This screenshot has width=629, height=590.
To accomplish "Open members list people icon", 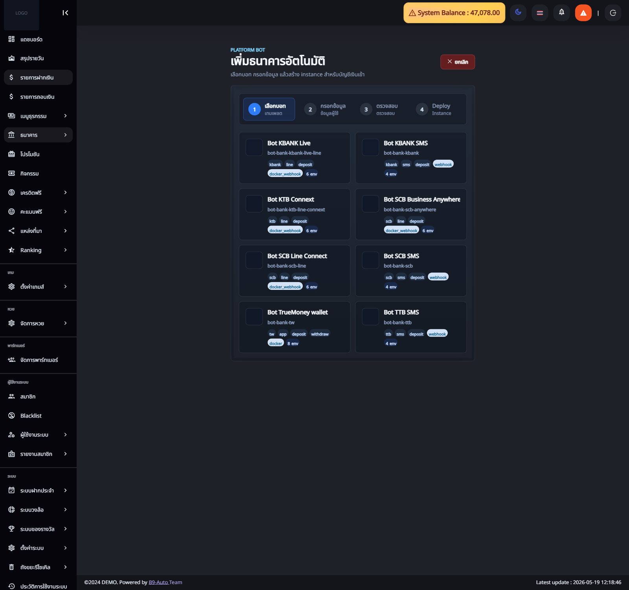I will click(x=11, y=396).
